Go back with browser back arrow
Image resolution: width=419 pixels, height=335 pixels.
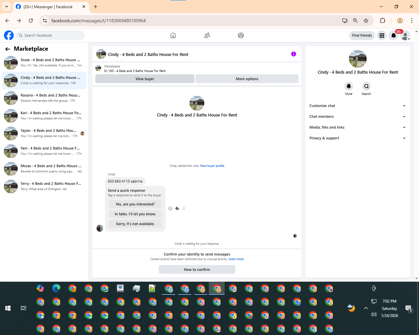coord(7,21)
